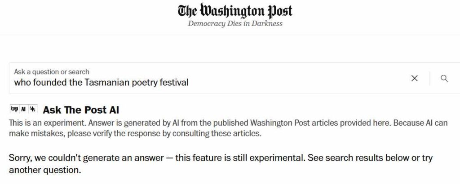Click the 'AI' badge beside the heading

tap(24, 109)
